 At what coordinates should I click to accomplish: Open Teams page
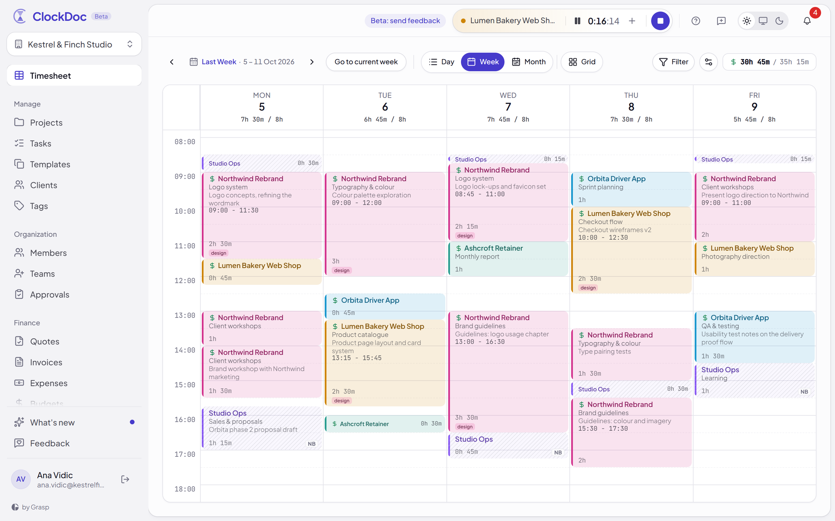click(74, 273)
